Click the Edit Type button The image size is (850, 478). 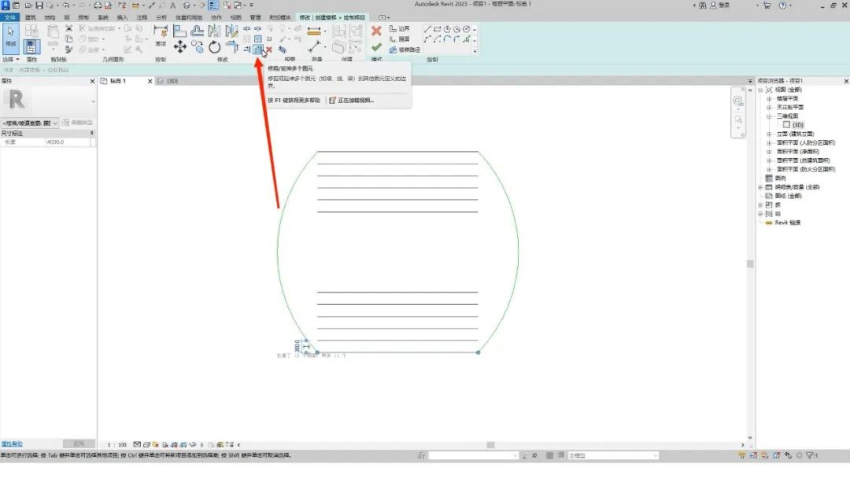[78, 123]
